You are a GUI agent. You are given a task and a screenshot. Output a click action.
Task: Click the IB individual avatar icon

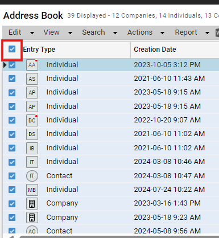click(x=32, y=148)
